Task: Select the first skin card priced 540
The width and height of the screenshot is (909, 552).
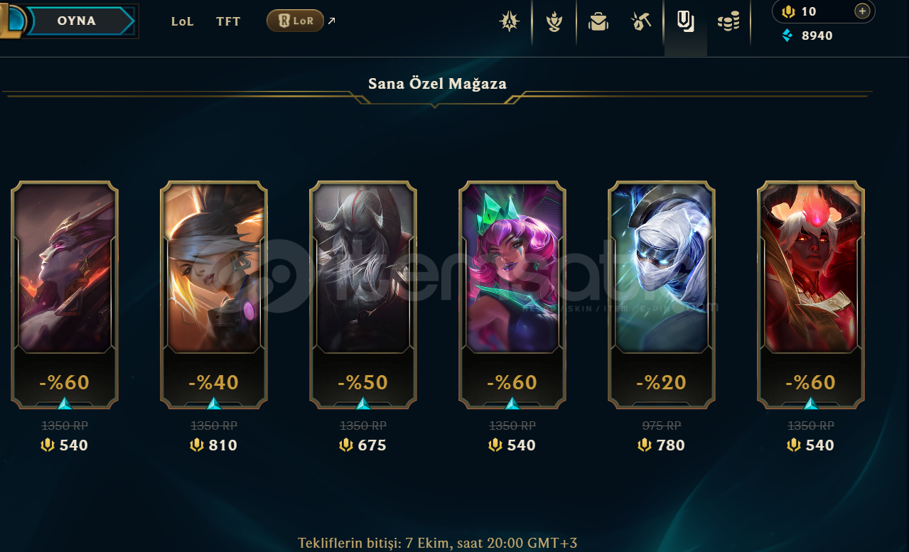Action: 65,295
